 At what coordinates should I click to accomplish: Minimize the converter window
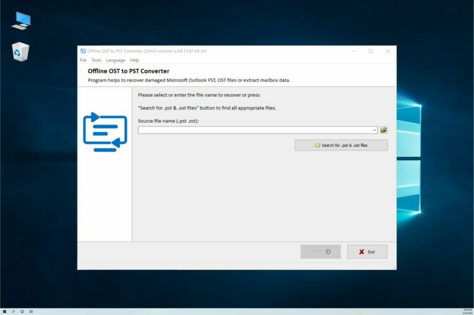coord(354,51)
